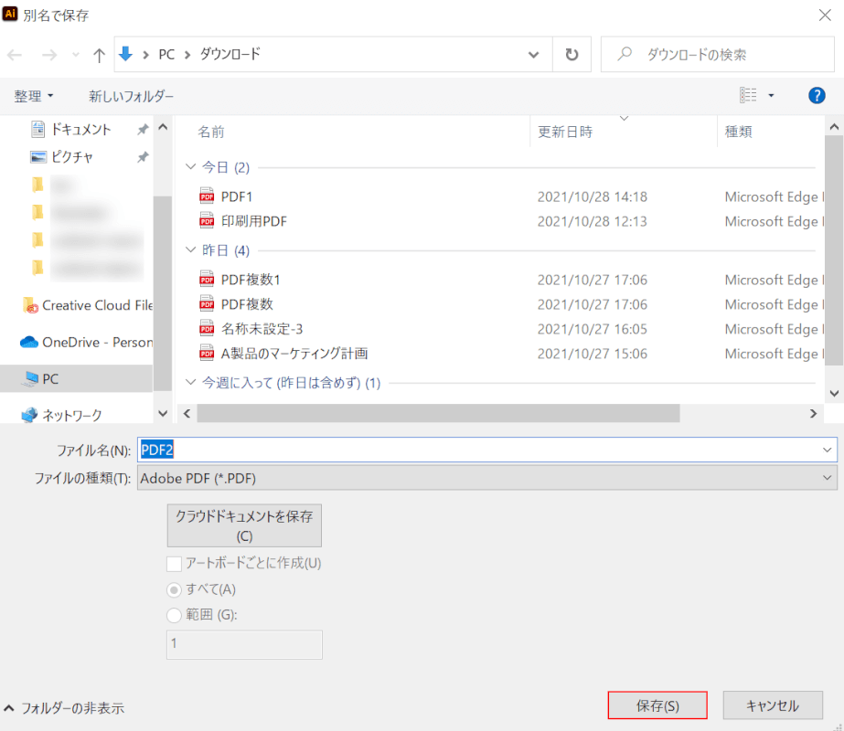Click the Back navigation arrow
The height and width of the screenshot is (731, 844).
(x=15, y=55)
